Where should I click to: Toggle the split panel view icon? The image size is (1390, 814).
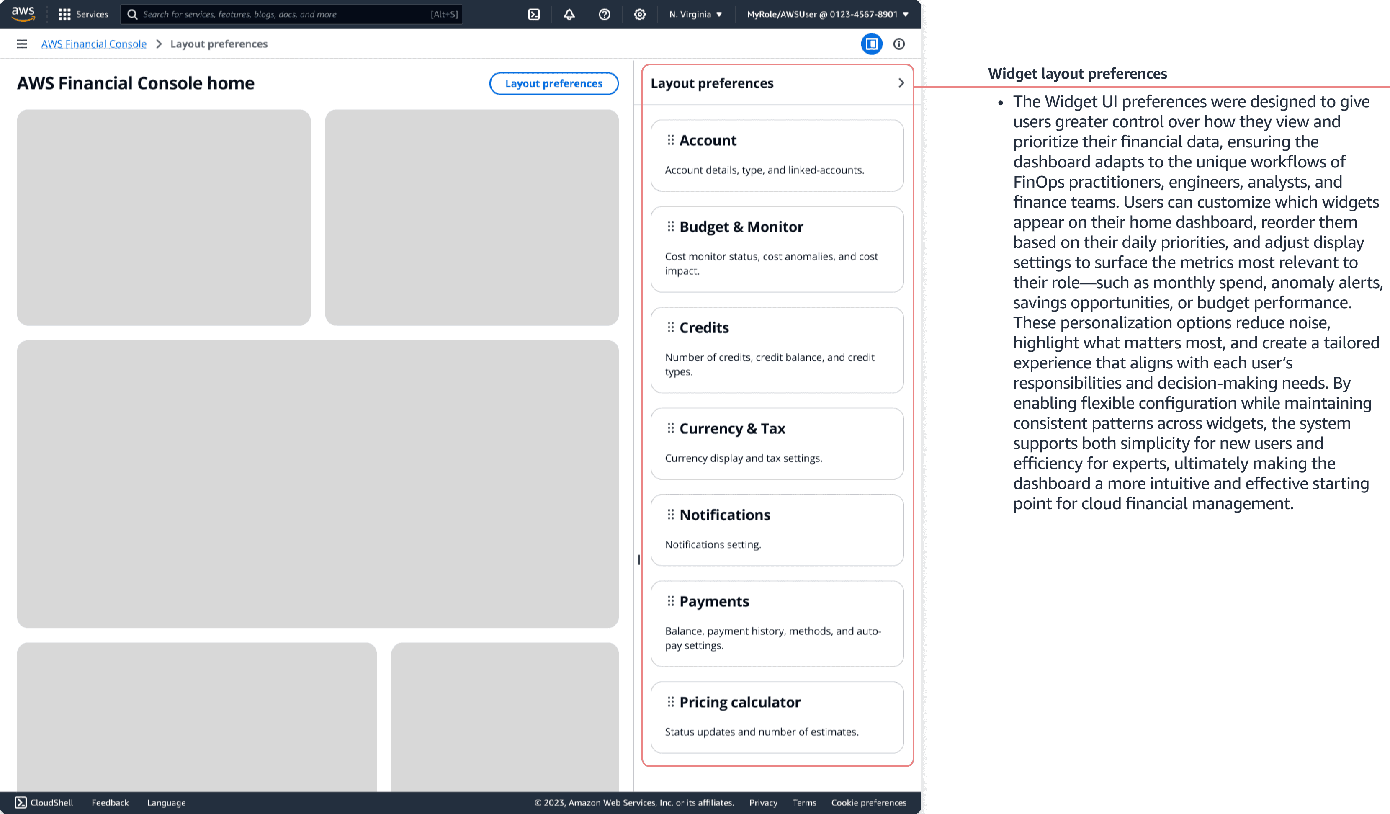pyautogui.click(x=871, y=44)
